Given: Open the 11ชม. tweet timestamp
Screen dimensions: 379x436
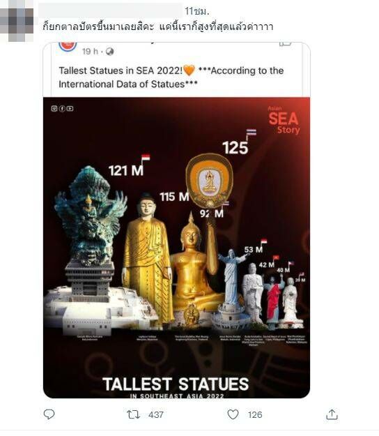Looking at the screenshot, I should click(197, 11).
